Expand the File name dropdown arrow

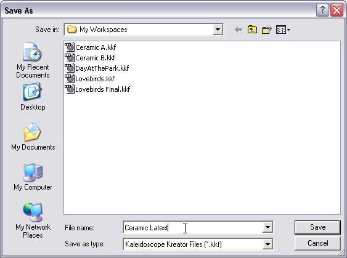(x=267, y=227)
